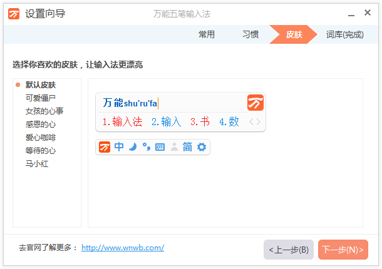Toggle the 简 simplified/traditional icon

(187, 147)
